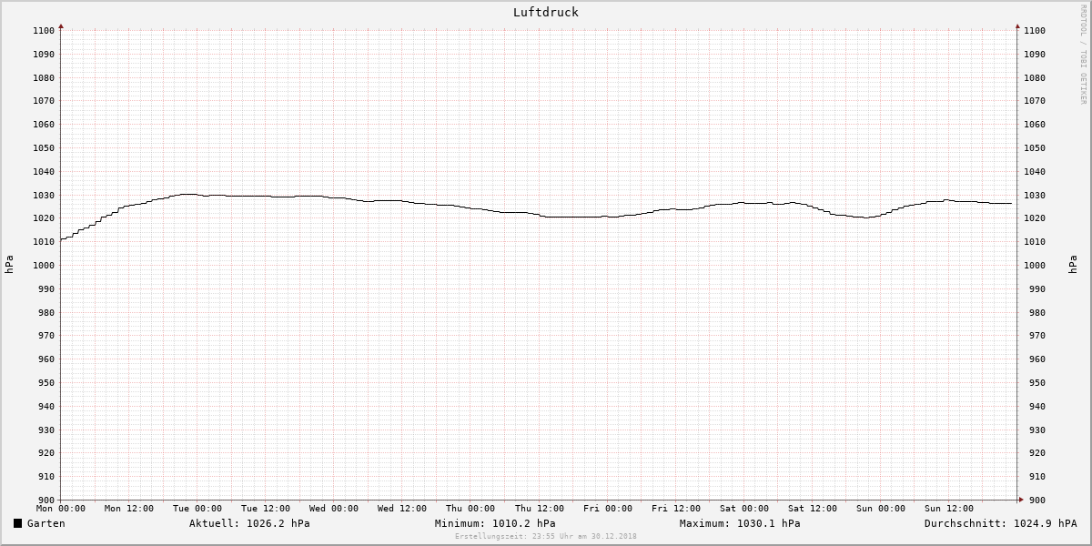Click the 900 label on left axis
The height and width of the screenshot is (546, 1092).
tap(47, 500)
